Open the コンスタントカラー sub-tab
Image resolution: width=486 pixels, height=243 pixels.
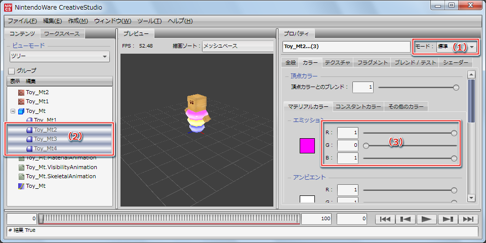pyautogui.click(x=358, y=106)
